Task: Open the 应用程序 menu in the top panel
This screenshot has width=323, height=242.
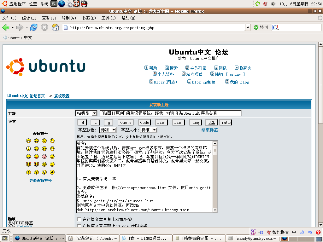Action: point(17,4)
